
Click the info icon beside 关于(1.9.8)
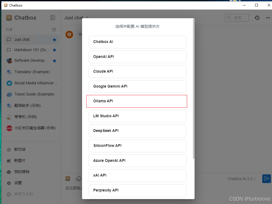9,194
